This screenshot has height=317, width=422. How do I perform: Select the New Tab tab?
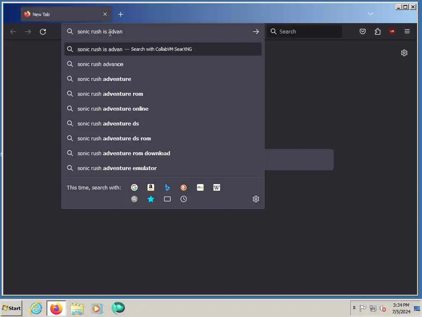[x=66, y=14]
